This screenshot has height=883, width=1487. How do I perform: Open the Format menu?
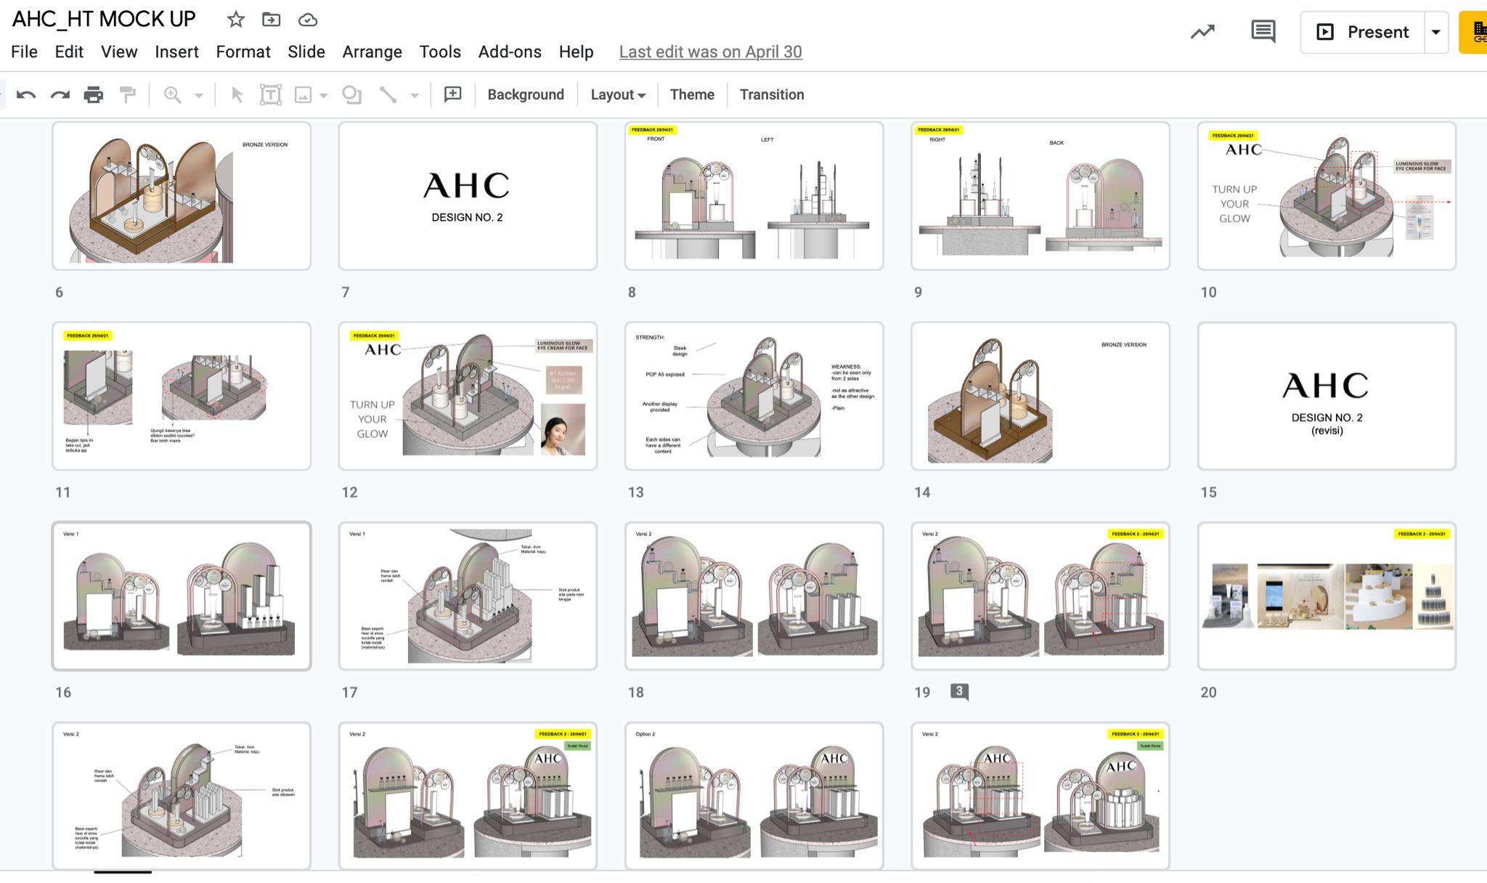coord(243,52)
